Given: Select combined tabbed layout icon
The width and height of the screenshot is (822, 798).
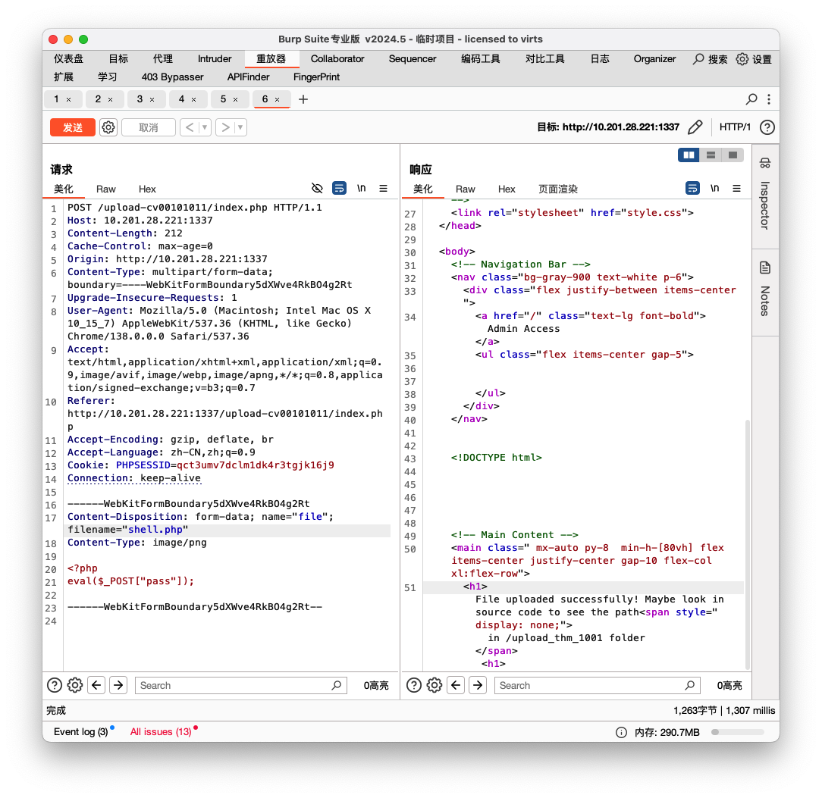Looking at the screenshot, I should 733,155.
